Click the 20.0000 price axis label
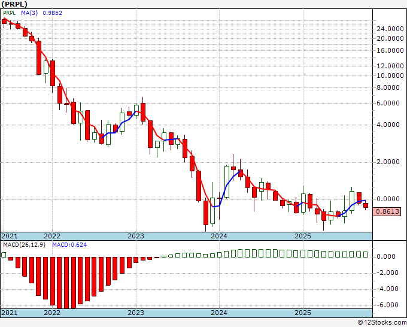The height and width of the screenshot is (327, 407). point(390,39)
